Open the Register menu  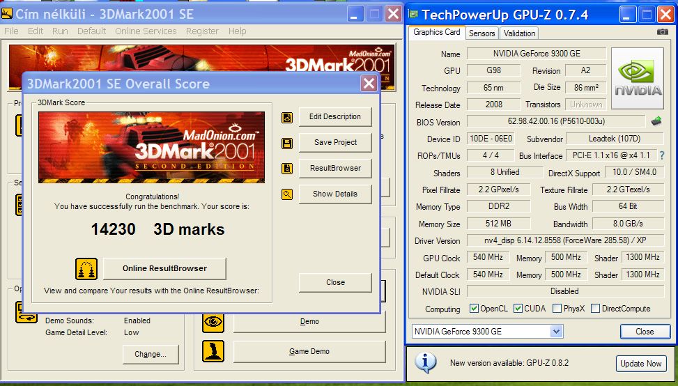(x=202, y=31)
